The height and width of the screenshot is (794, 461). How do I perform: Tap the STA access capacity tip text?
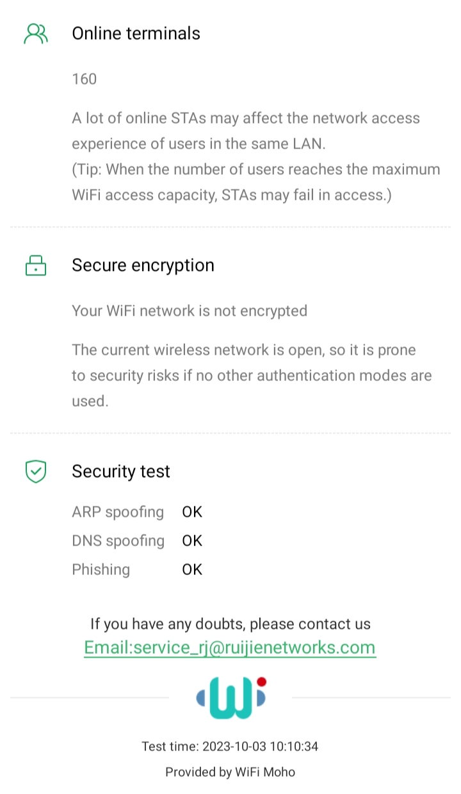tap(256, 182)
